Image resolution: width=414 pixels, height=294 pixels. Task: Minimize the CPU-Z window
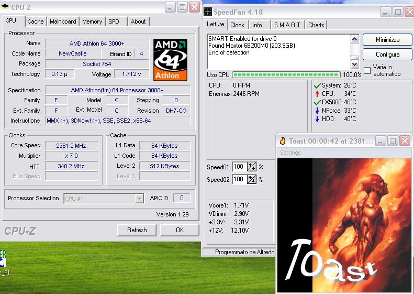pos(170,7)
